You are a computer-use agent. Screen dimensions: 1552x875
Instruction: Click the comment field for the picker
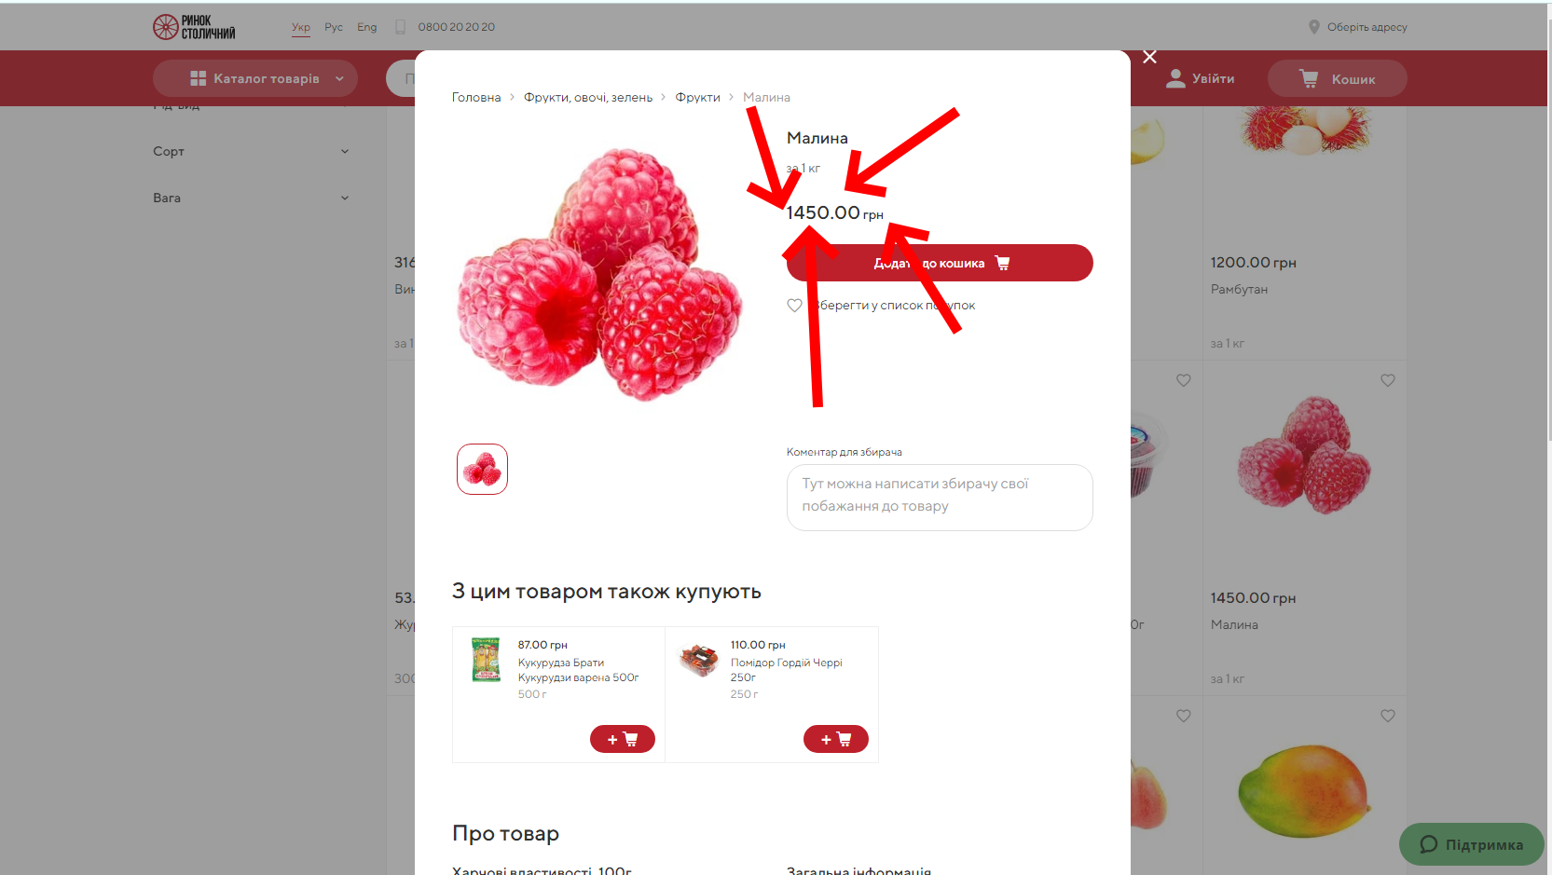[x=940, y=498]
